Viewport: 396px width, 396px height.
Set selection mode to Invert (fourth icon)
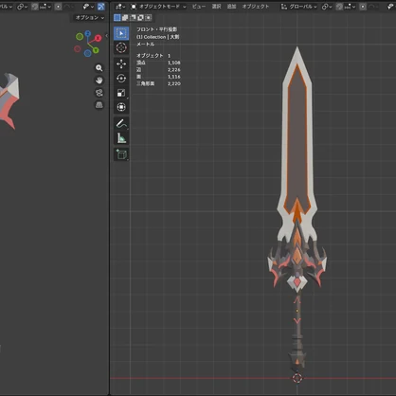tap(140, 18)
